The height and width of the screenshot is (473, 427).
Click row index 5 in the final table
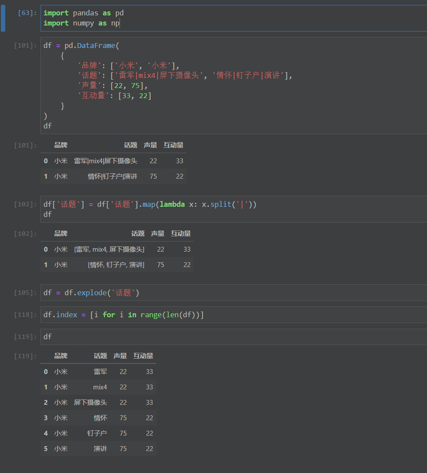click(x=46, y=448)
